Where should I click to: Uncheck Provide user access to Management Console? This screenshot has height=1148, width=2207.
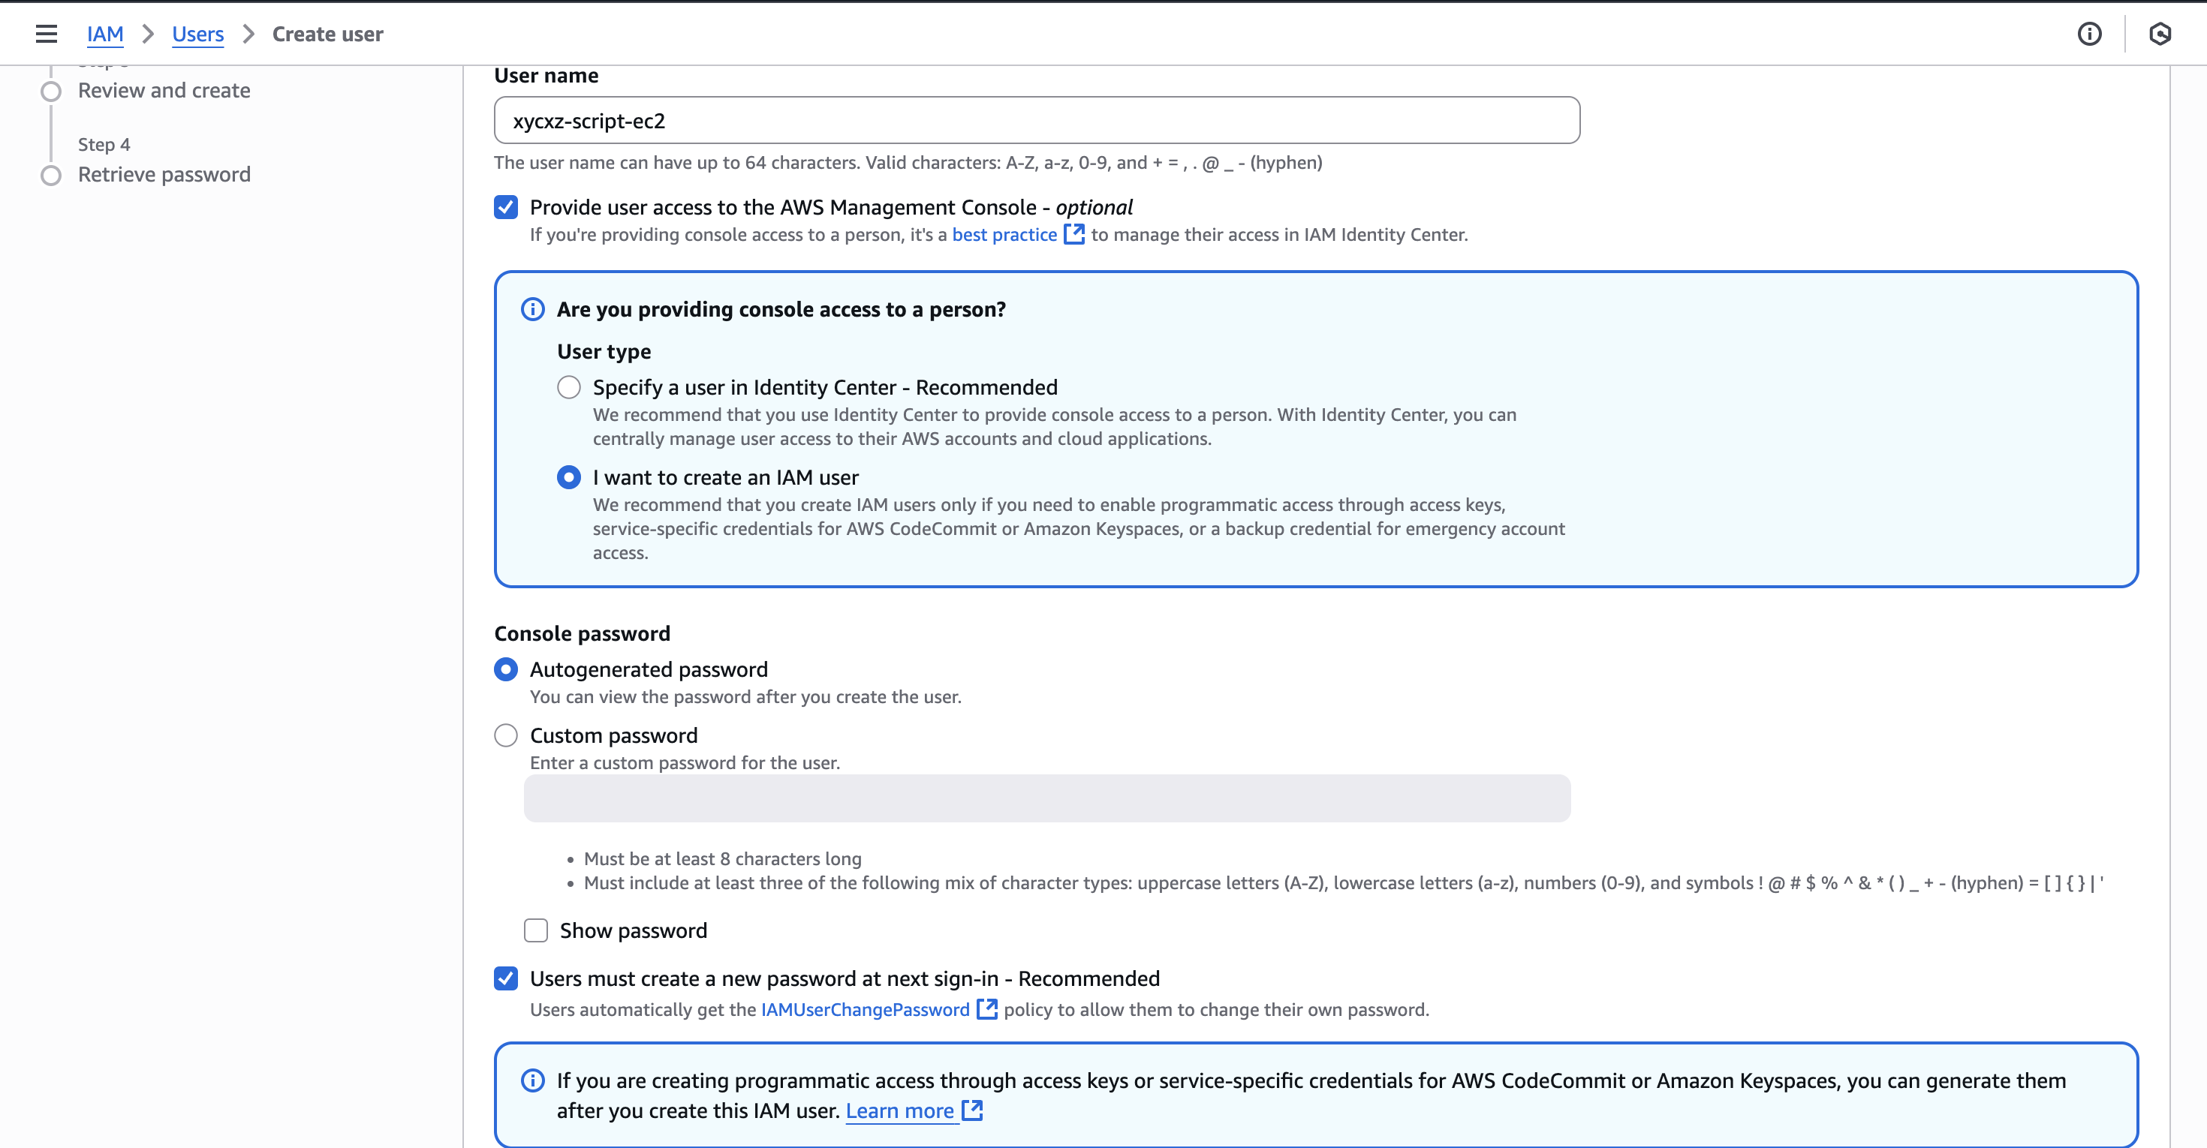tap(505, 207)
